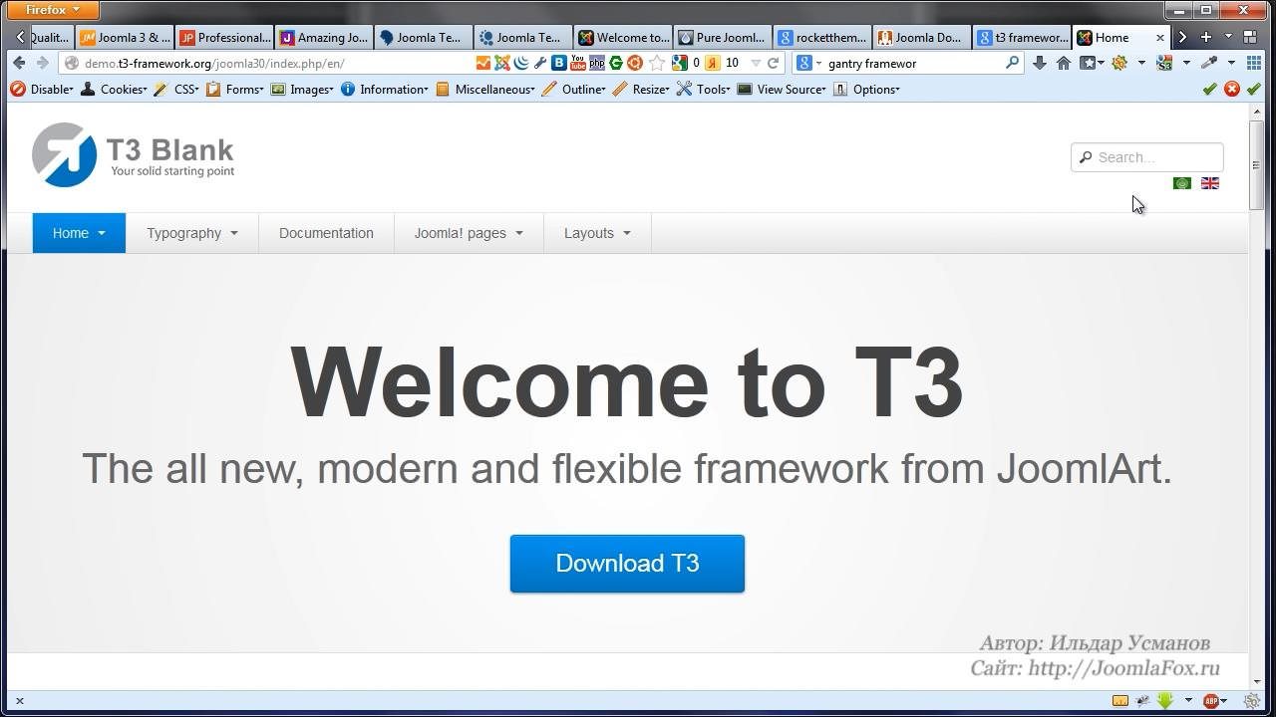Switch language using the Arabic flag

[x=1182, y=183]
